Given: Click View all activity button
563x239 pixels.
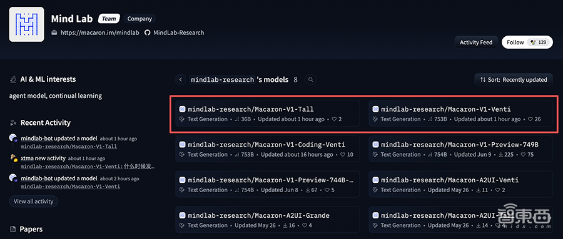Looking at the screenshot, I should (33, 202).
